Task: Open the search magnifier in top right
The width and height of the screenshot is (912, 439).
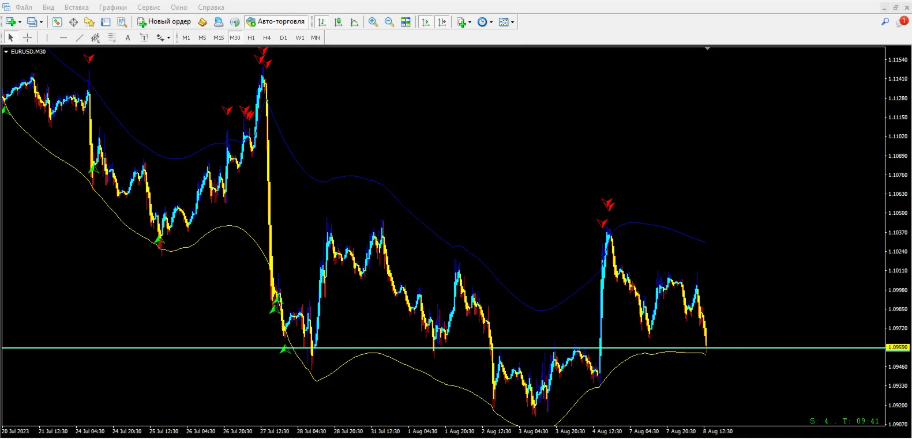Action: pyautogui.click(x=885, y=22)
